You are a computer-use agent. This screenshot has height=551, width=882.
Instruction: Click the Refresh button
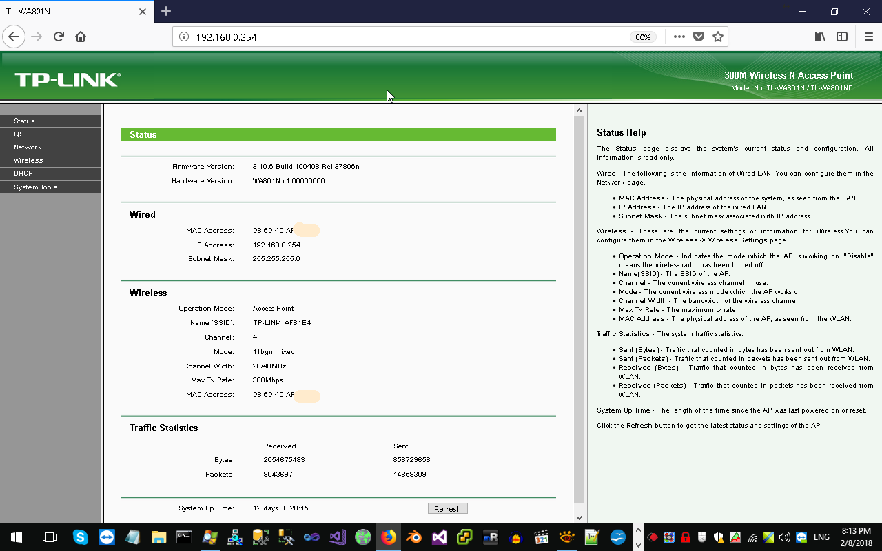[447, 508]
